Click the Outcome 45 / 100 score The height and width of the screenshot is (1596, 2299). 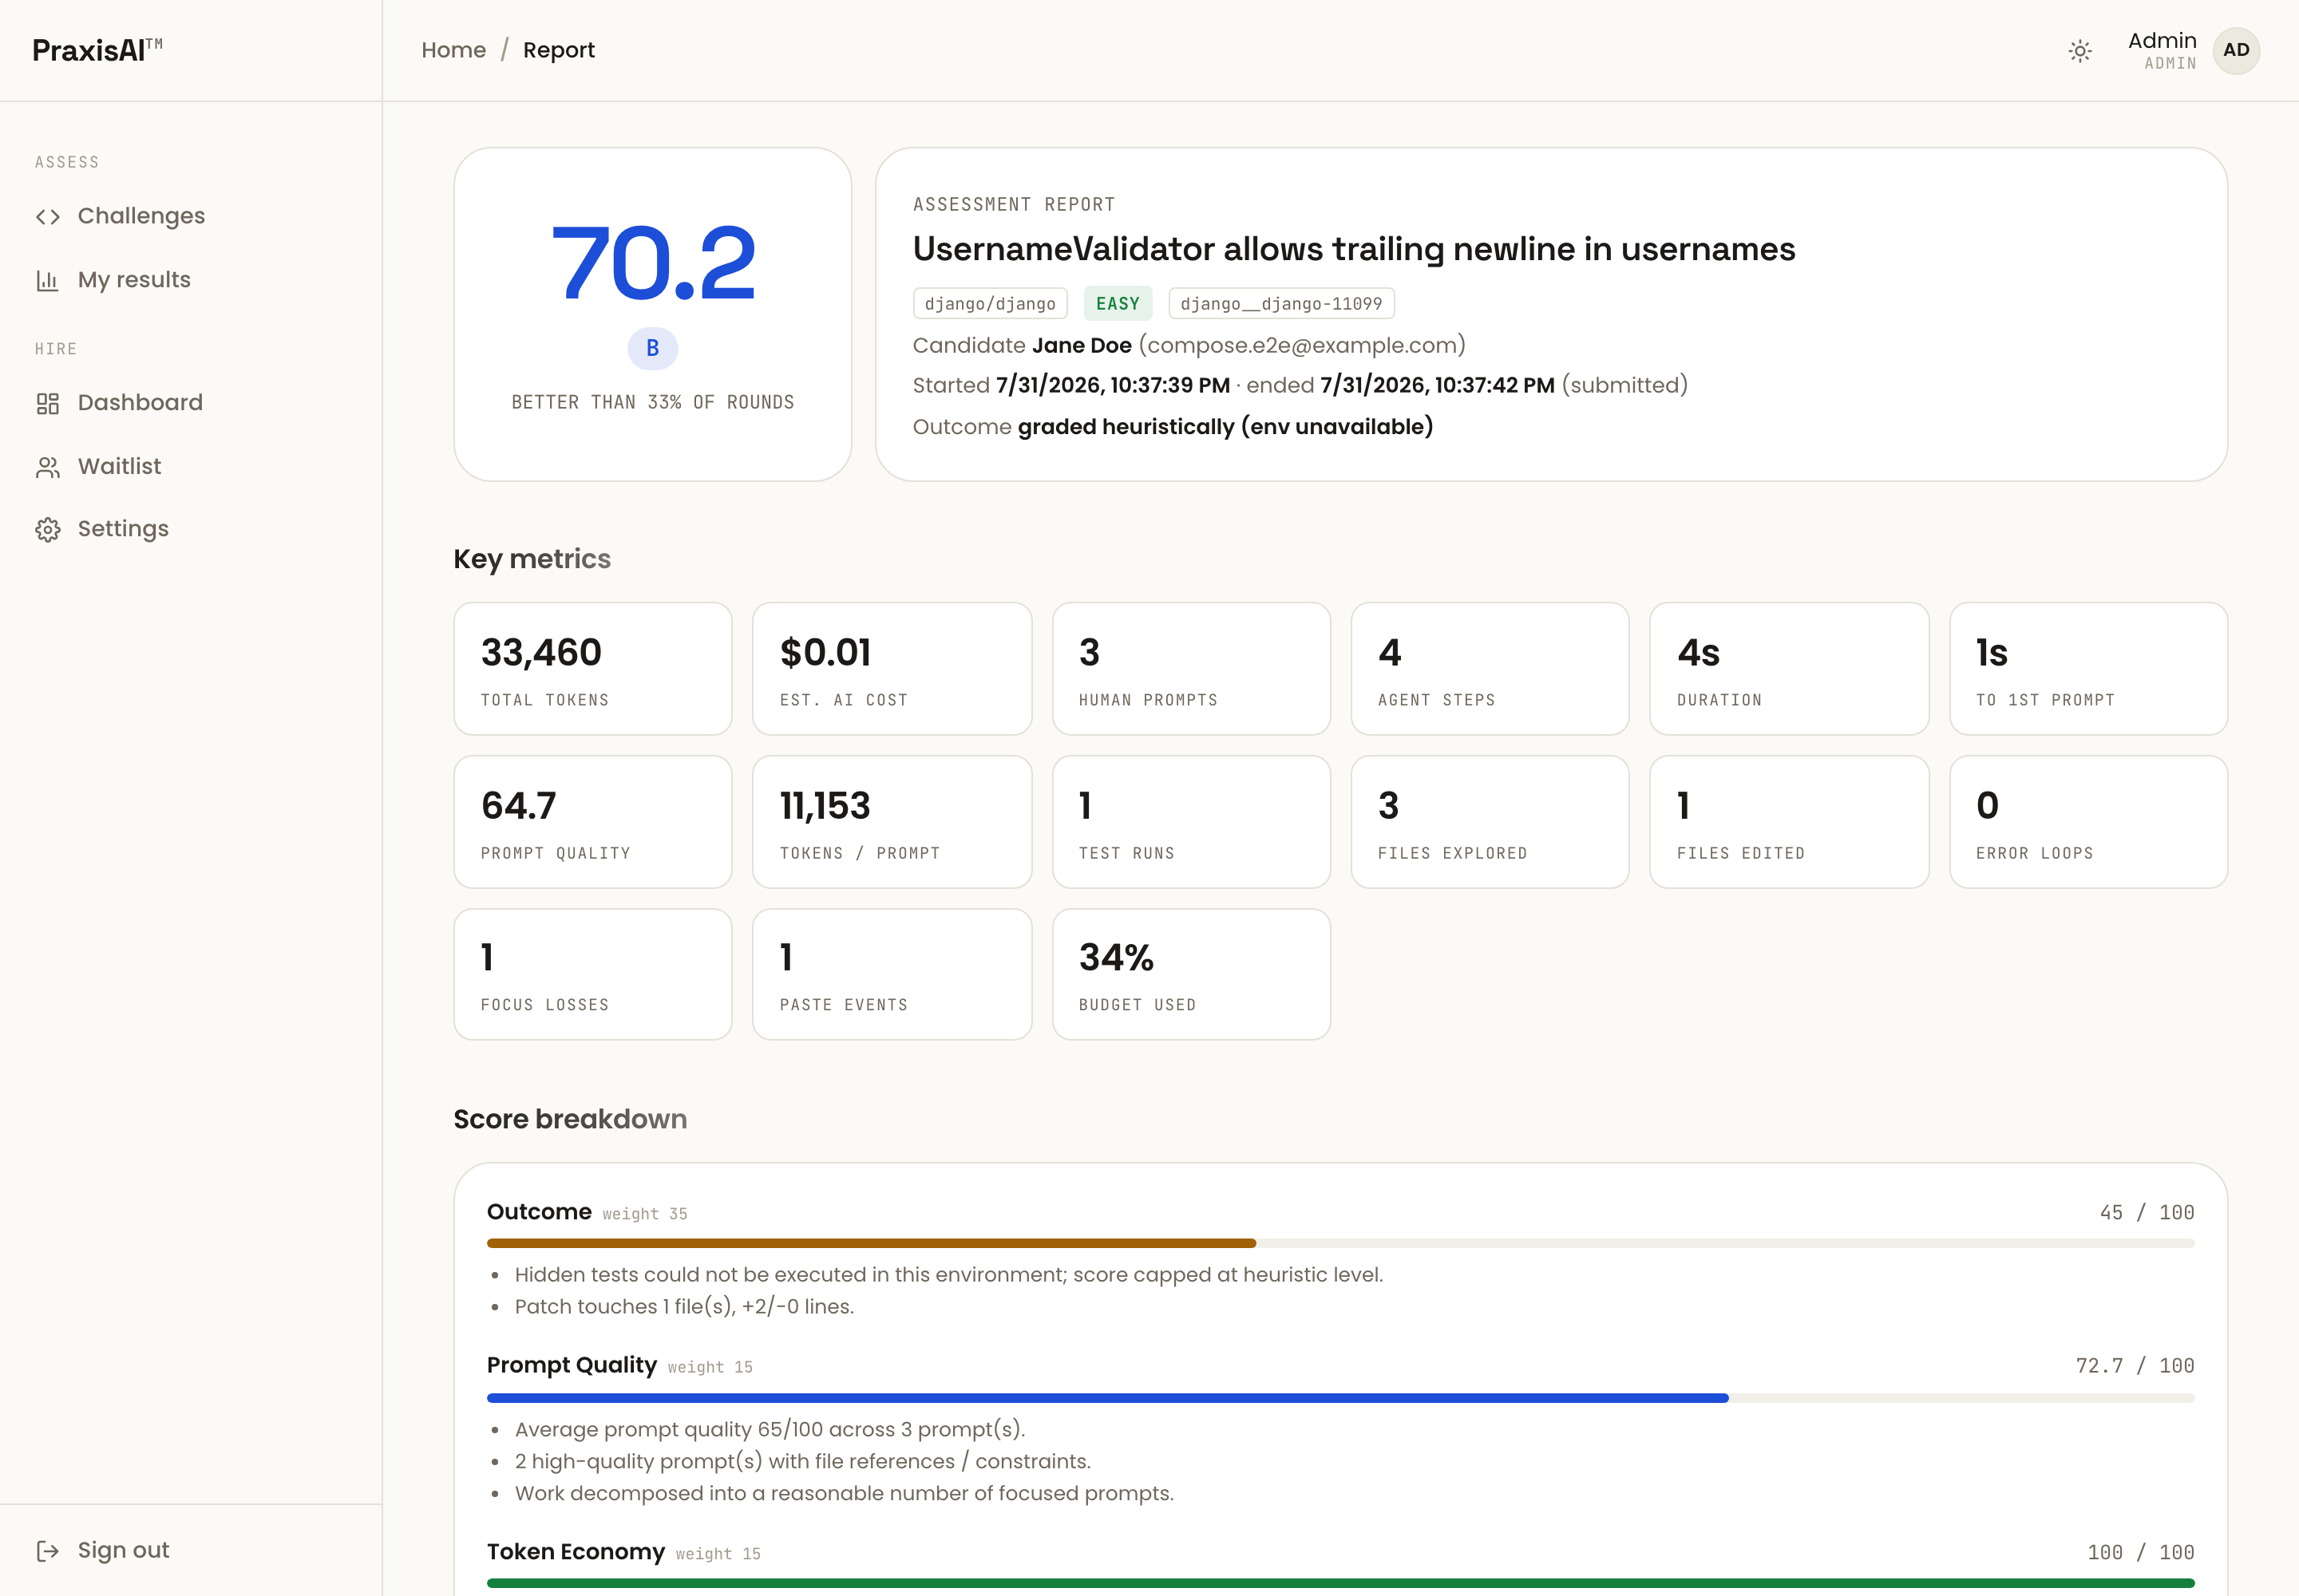tap(2146, 1213)
